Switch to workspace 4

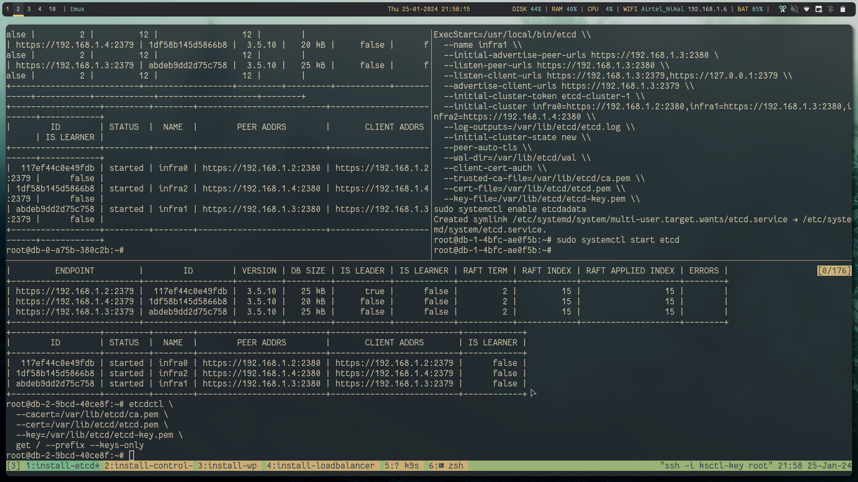[x=40, y=9]
